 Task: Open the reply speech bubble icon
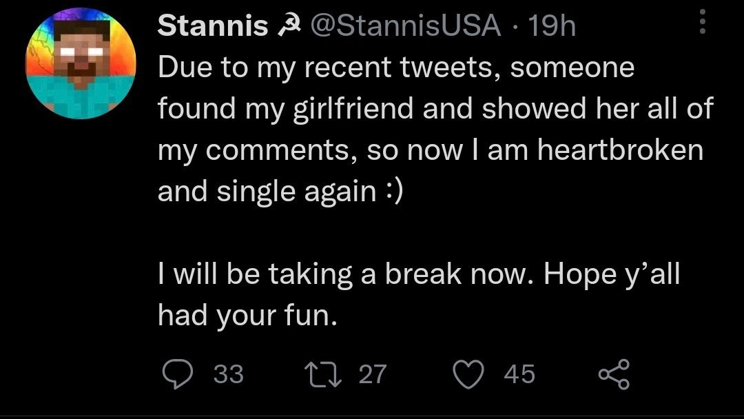[x=178, y=374]
